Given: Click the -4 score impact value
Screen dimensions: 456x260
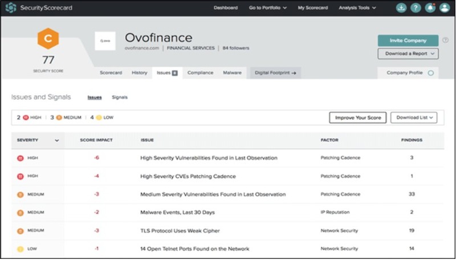Looking at the screenshot, I should tap(96, 176).
